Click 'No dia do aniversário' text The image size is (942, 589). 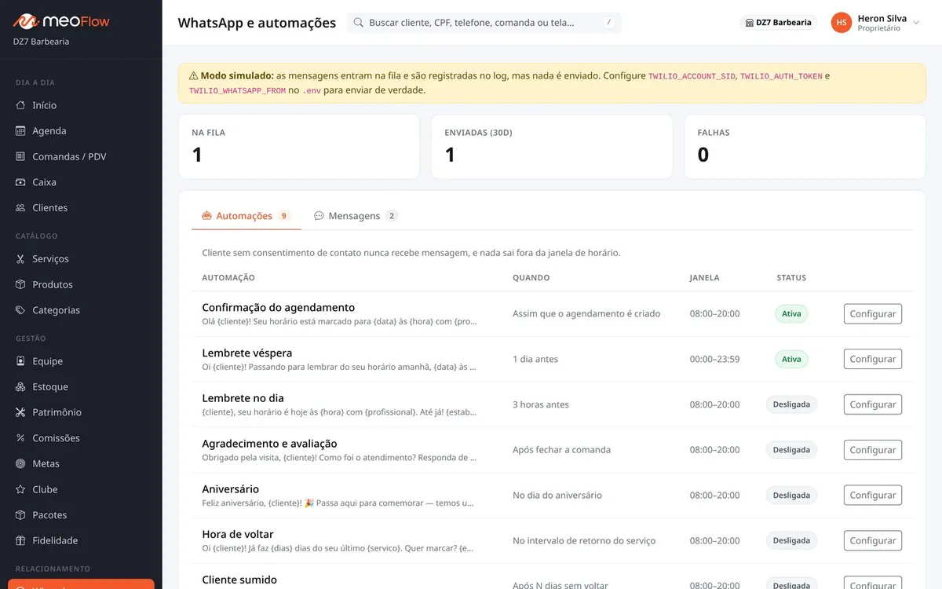[557, 496]
